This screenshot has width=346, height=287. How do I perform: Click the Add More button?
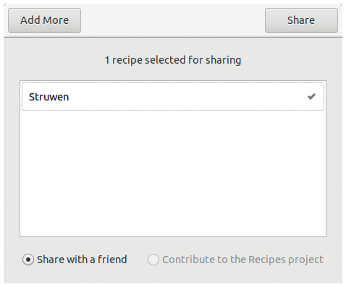[x=44, y=20]
